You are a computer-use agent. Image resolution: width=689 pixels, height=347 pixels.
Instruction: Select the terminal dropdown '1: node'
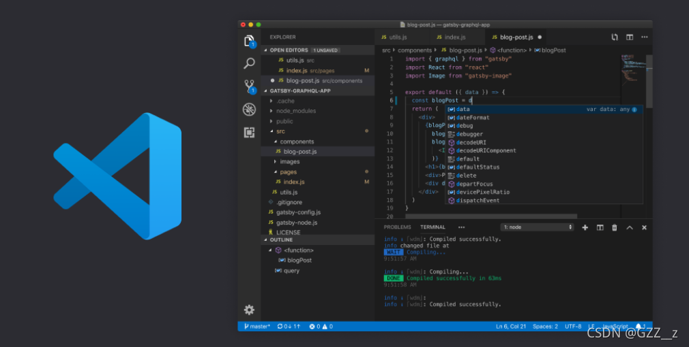[x=537, y=227]
